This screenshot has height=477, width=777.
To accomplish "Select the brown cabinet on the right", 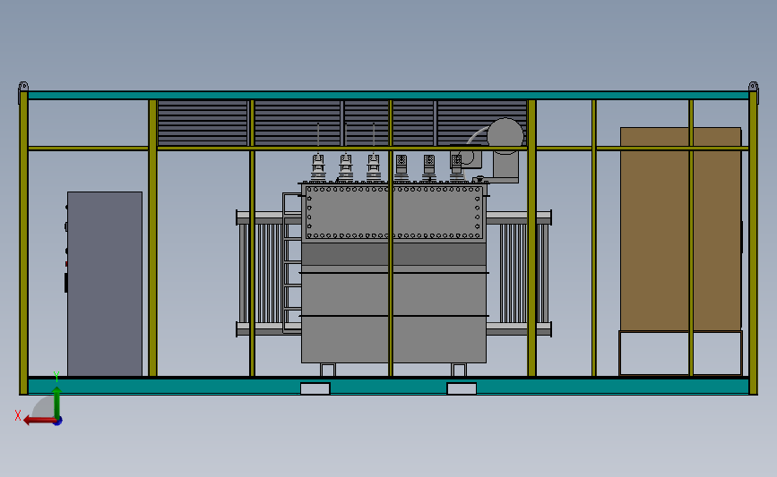I will point(681,229).
